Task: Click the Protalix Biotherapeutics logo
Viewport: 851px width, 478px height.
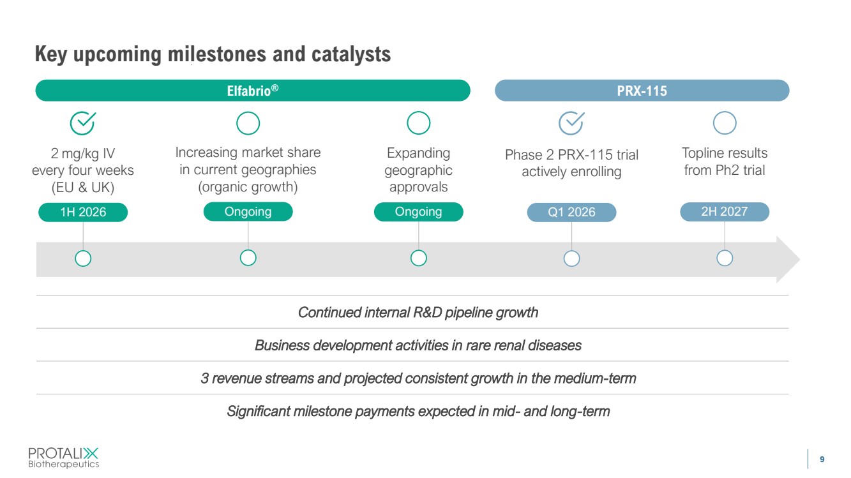Action: (x=64, y=457)
